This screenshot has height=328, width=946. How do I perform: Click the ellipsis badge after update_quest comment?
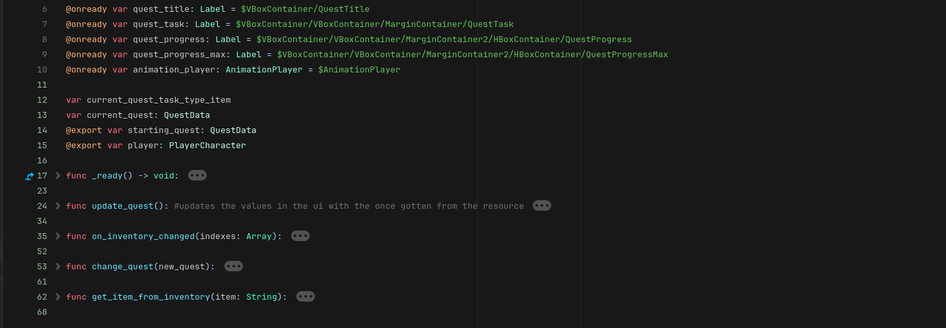(542, 205)
